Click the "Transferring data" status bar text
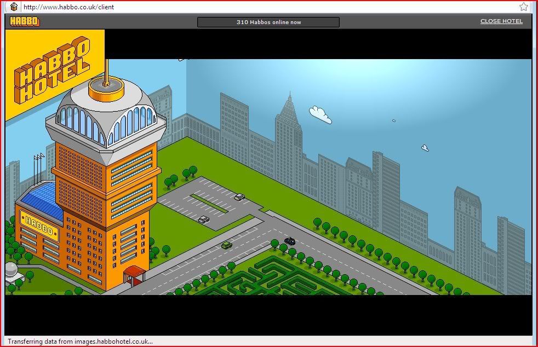Screen dimensions: 538x347 coord(80,342)
